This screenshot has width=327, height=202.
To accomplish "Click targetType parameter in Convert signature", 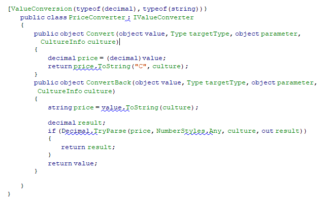I will pyautogui.click(x=209, y=34).
